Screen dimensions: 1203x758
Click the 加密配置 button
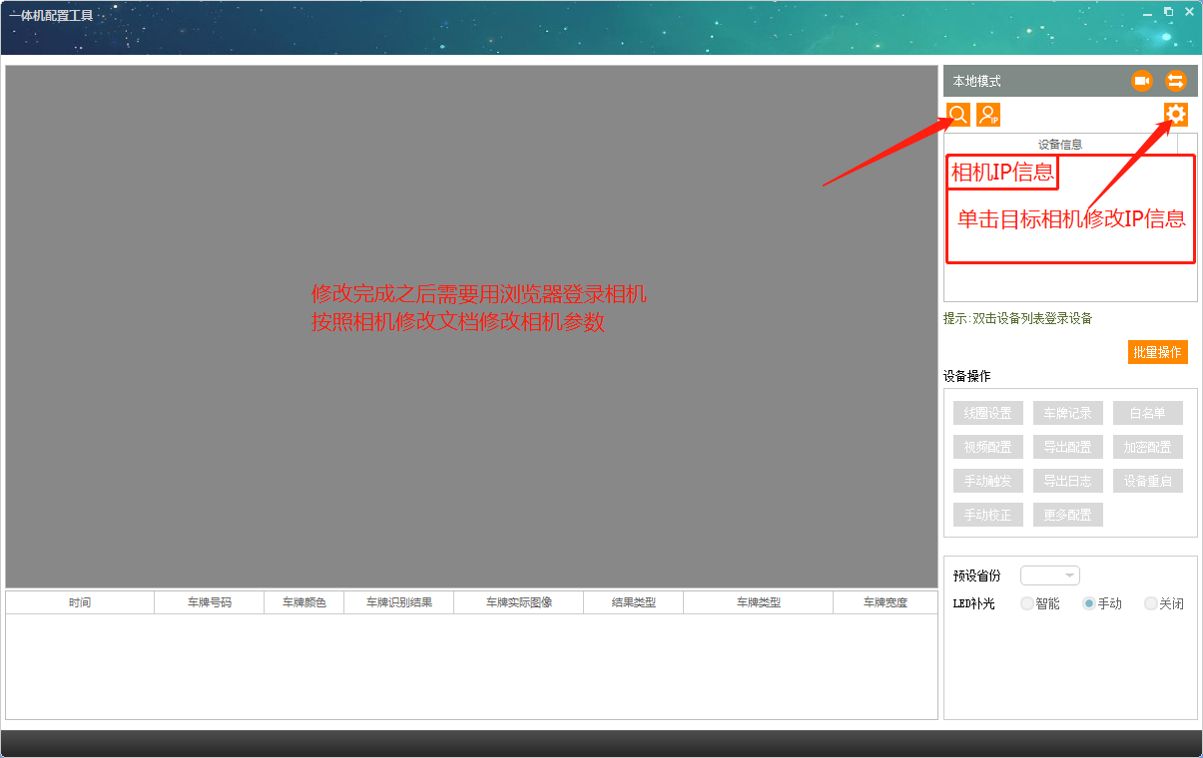(x=1148, y=447)
